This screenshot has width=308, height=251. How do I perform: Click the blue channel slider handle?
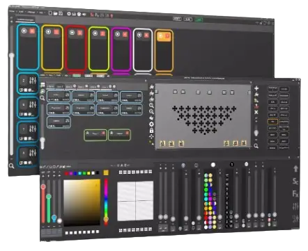click(54, 218)
